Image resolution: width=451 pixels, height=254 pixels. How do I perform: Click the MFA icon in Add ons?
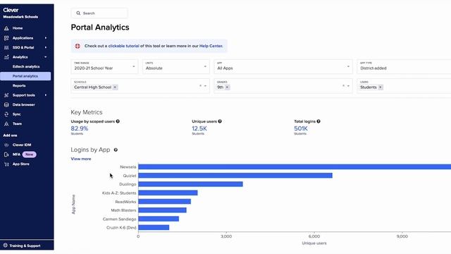(x=6, y=155)
